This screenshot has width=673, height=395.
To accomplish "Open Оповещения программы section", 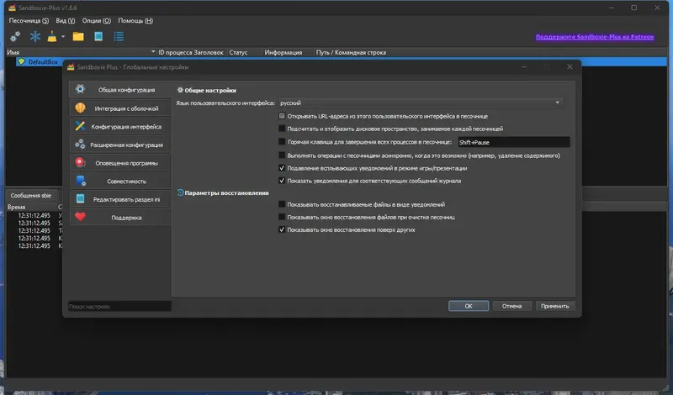I will pos(120,163).
